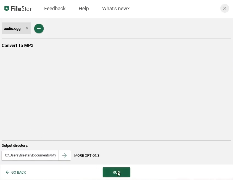Remove audio.ogg using its small x icon
233x180 pixels.
tap(27, 28)
